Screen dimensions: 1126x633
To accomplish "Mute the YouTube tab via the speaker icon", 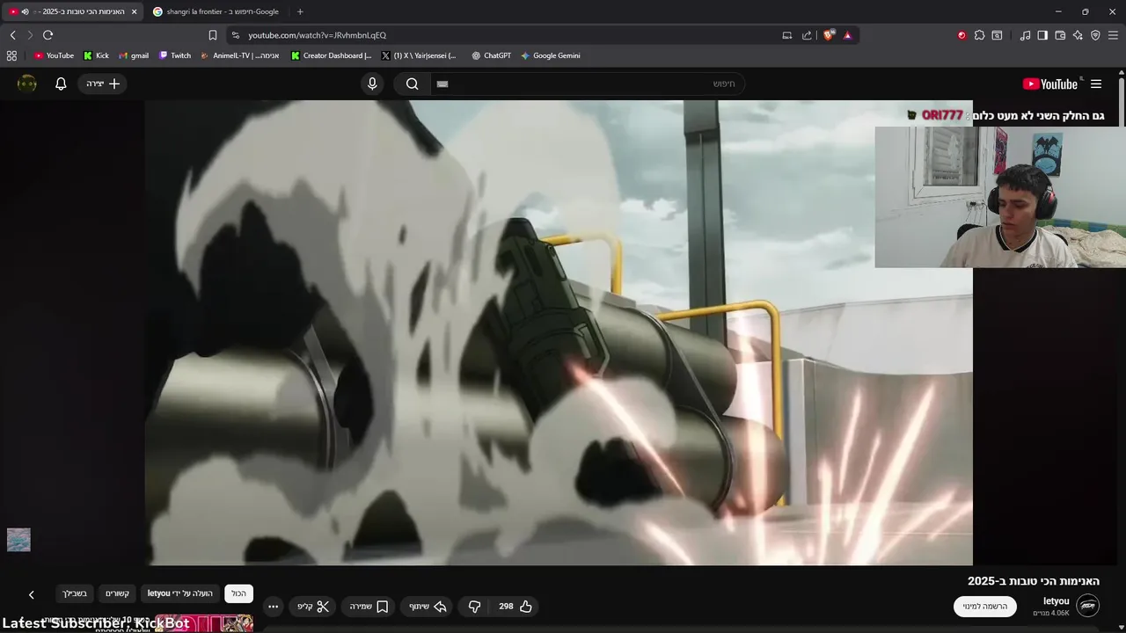I will click(x=25, y=11).
